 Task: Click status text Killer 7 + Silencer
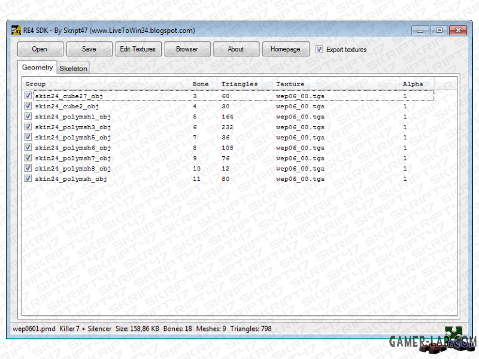[x=85, y=328]
